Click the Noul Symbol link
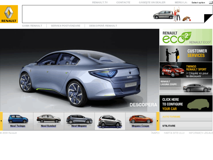213x160 pixels. 49,126
